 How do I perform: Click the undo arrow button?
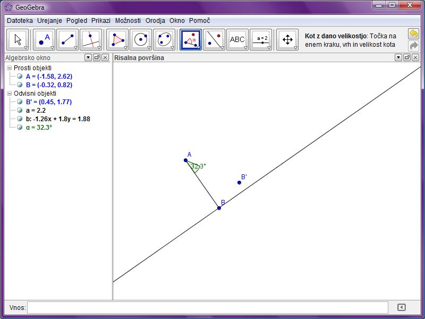[x=413, y=34]
